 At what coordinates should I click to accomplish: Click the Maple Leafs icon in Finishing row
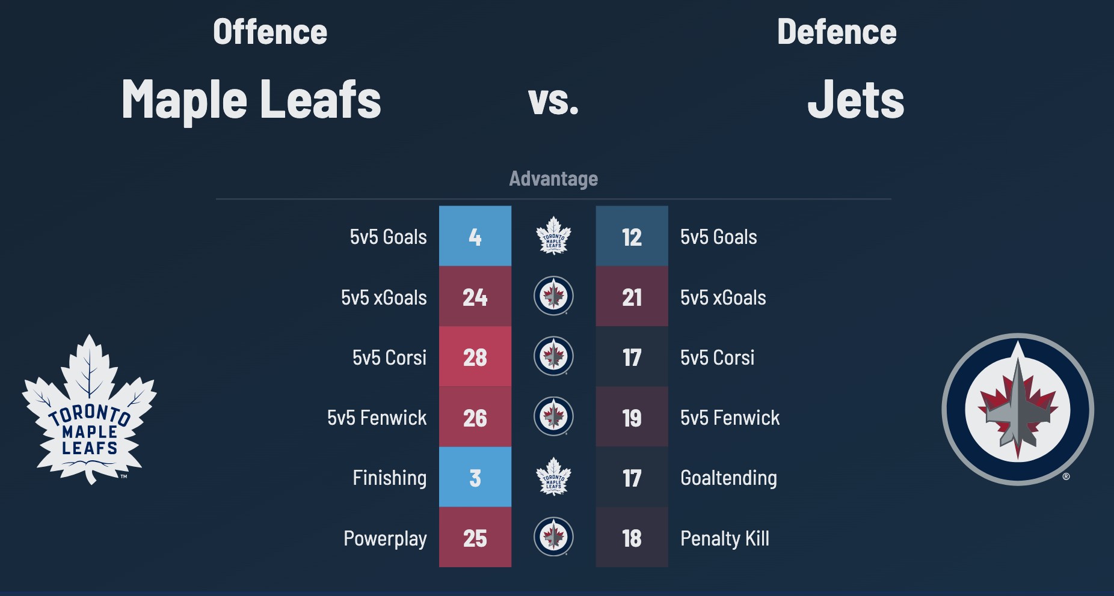pos(553,477)
